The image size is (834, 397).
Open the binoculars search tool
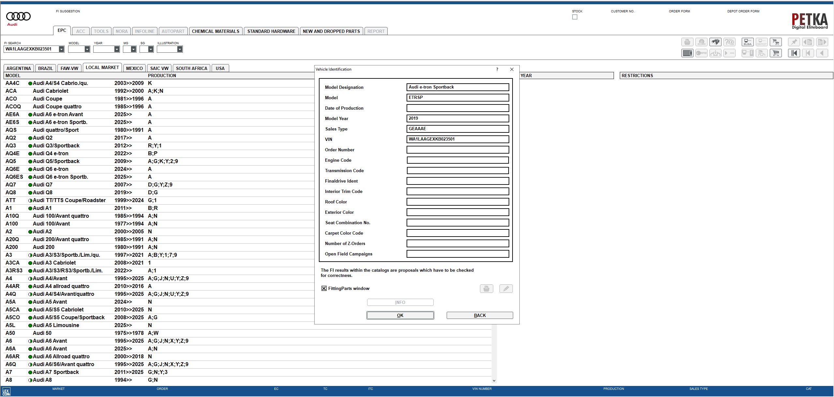pos(715,42)
